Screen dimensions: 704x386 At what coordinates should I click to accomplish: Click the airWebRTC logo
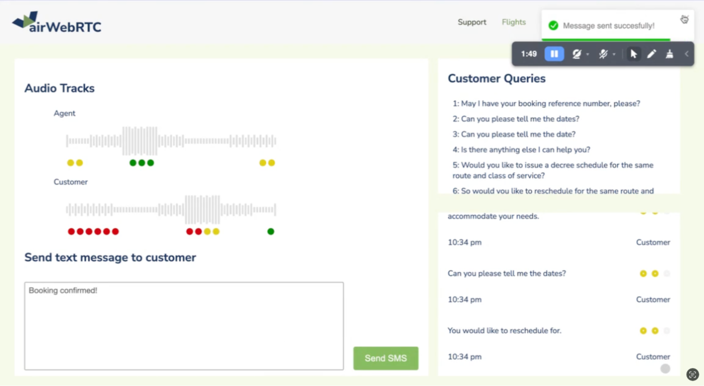57,22
